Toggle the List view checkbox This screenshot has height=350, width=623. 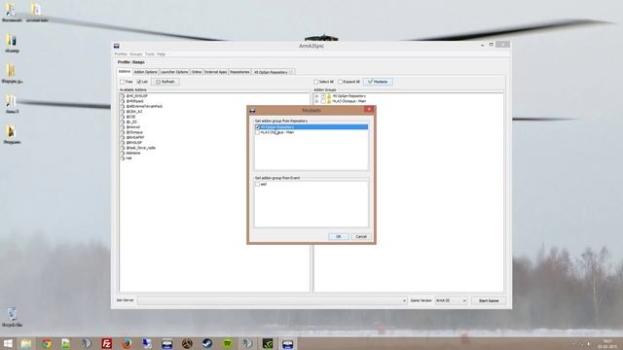tap(139, 82)
